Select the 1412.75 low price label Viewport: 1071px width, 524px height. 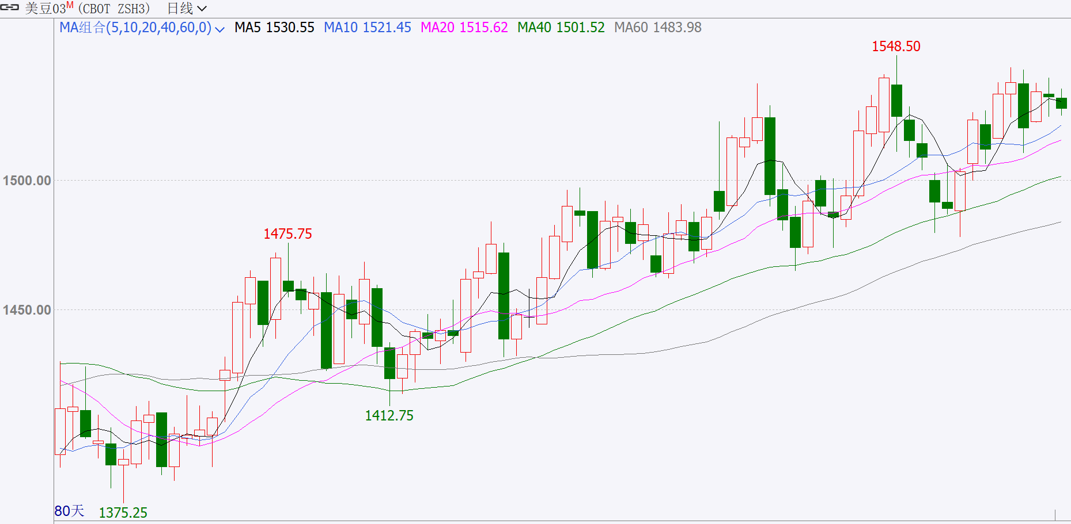pos(389,416)
